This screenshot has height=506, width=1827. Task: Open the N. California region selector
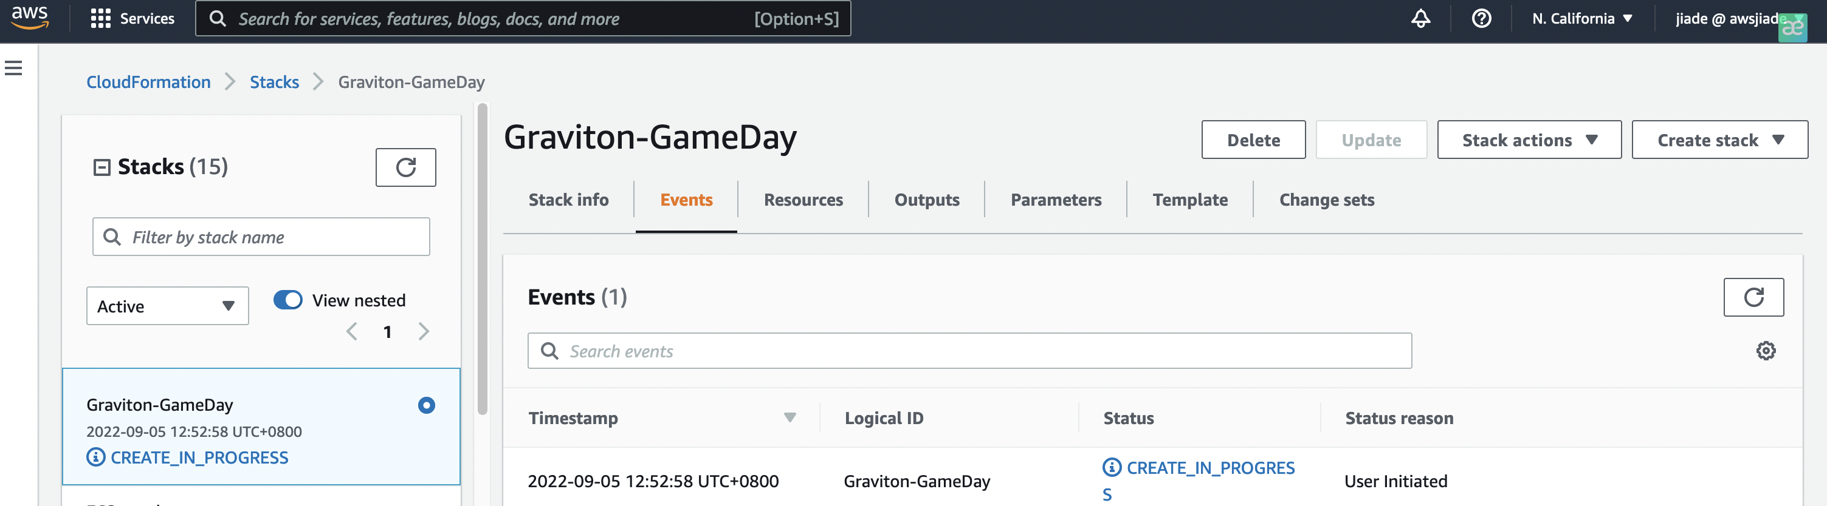(x=1581, y=18)
